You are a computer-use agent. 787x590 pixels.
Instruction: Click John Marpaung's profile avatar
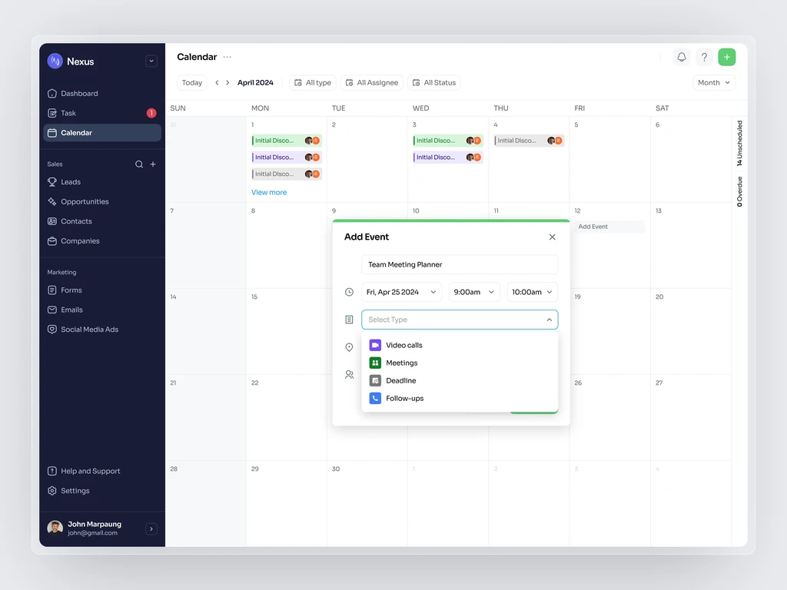coord(55,528)
